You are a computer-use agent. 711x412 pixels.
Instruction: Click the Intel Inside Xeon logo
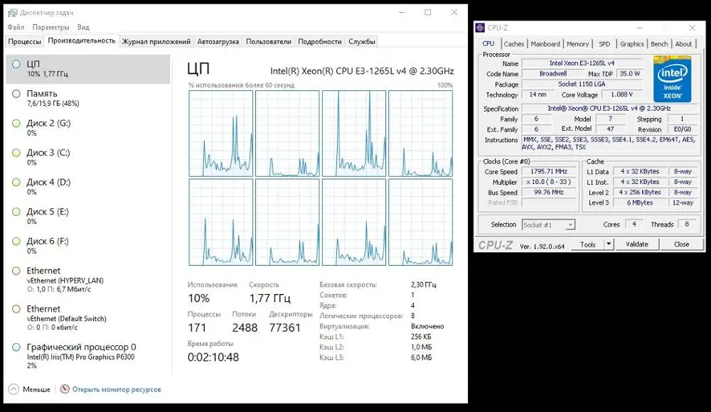click(672, 80)
